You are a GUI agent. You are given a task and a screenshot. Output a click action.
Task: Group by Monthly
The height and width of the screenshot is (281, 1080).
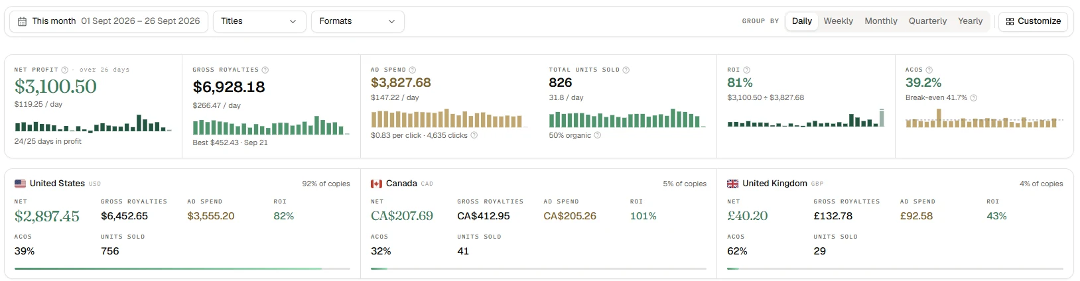881,21
